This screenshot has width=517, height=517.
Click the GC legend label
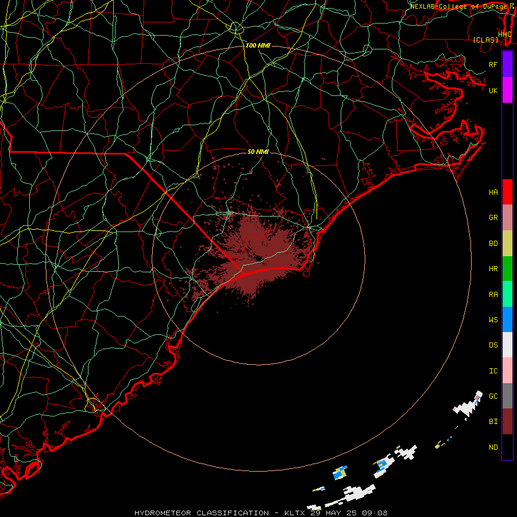click(x=493, y=396)
